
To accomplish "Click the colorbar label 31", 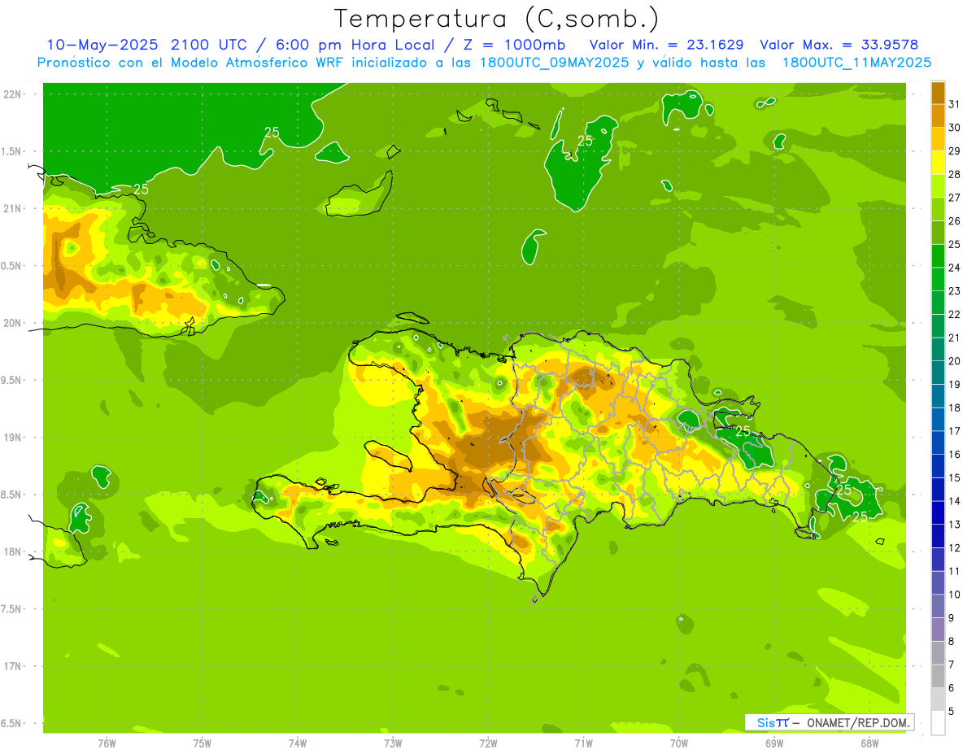I will tap(954, 104).
